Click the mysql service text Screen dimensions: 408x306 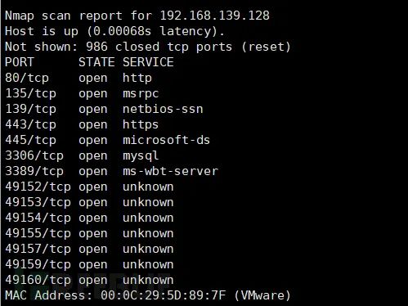[141, 155]
